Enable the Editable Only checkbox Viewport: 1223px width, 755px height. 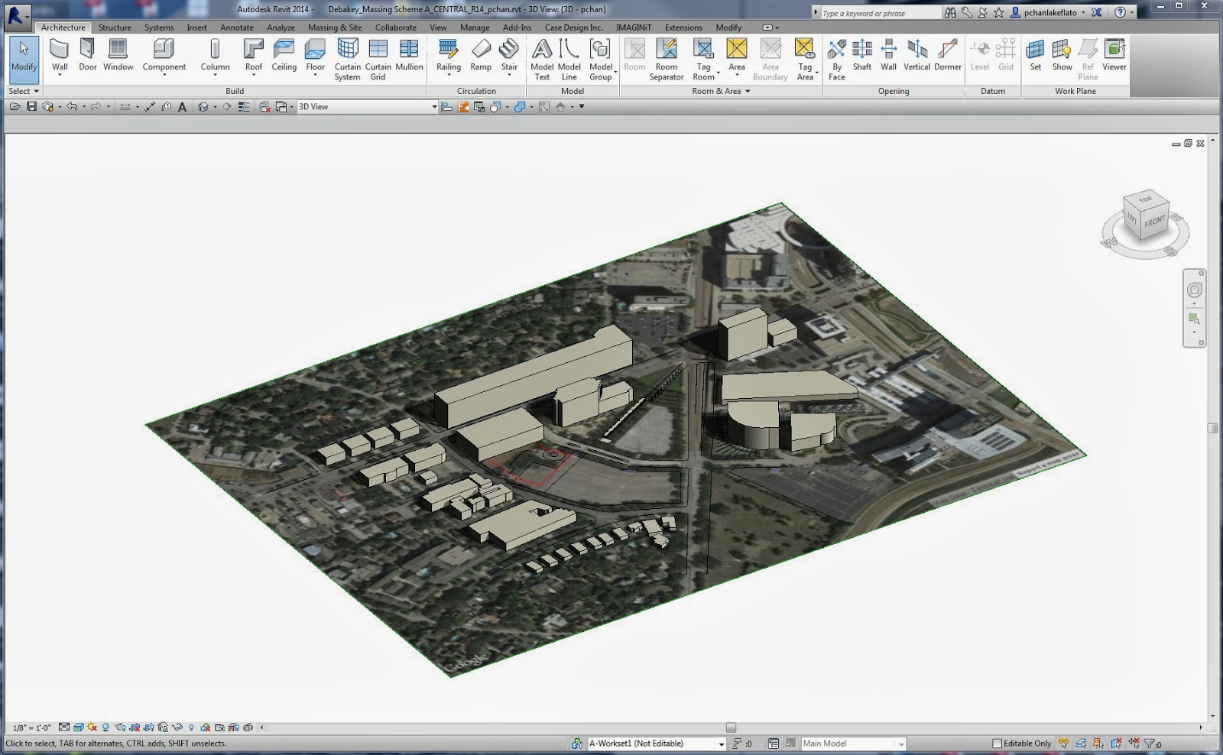coord(998,742)
